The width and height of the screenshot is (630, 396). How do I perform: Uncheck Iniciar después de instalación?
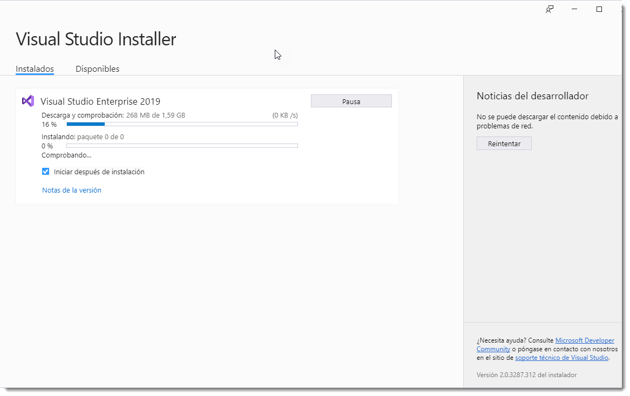pyautogui.click(x=45, y=172)
